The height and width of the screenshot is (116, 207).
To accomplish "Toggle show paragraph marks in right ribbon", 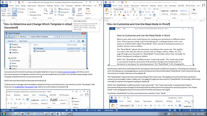I will (154, 15).
